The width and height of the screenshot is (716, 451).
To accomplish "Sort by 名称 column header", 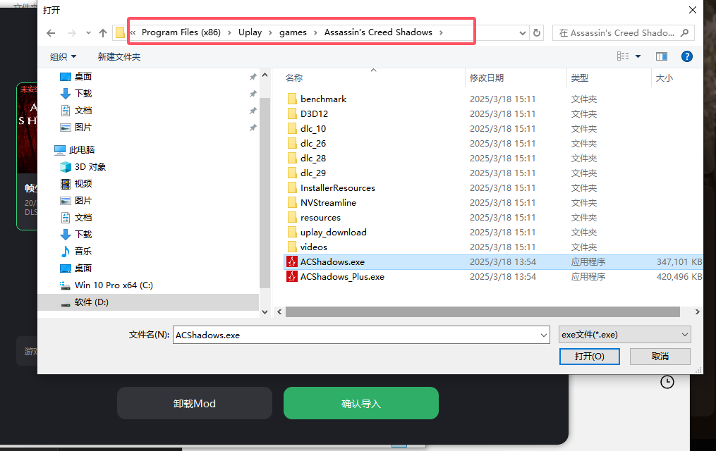I will tap(294, 78).
